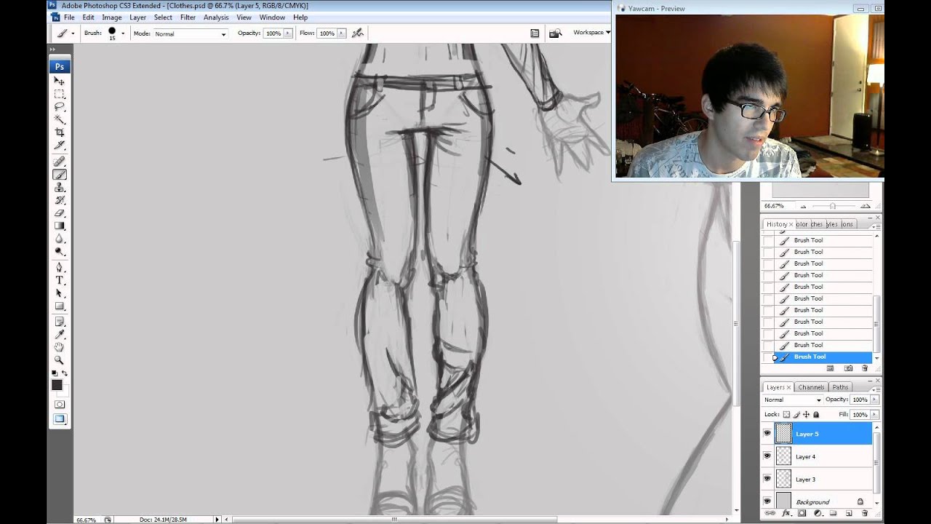Open the brush size preset dropdown
The width and height of the screenshot is (931, 524).
[x=123, y=33]
